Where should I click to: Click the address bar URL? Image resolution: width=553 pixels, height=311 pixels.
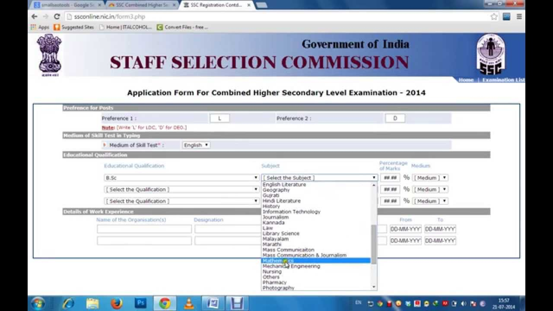tap(110, 16)
